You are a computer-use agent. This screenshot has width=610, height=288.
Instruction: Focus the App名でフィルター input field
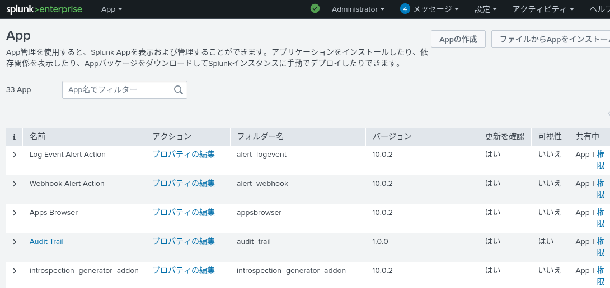point(118,90)
